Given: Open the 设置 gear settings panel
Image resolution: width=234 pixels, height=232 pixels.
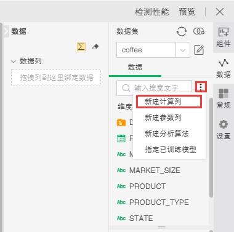Looking at the screenshot, I should point(224,130).
